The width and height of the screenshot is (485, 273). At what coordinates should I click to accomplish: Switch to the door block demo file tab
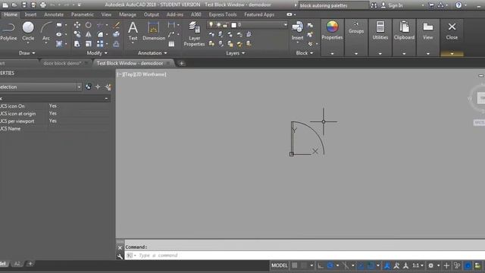coord(62,63)
